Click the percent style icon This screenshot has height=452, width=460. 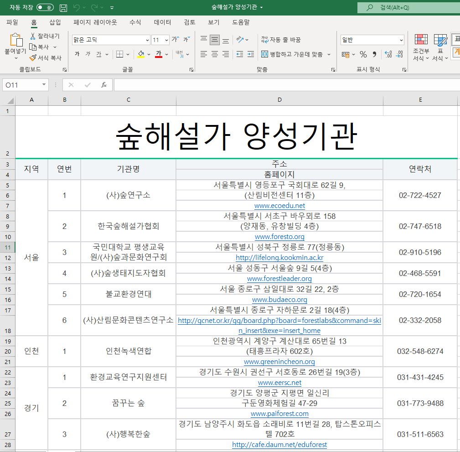[363, 54]
